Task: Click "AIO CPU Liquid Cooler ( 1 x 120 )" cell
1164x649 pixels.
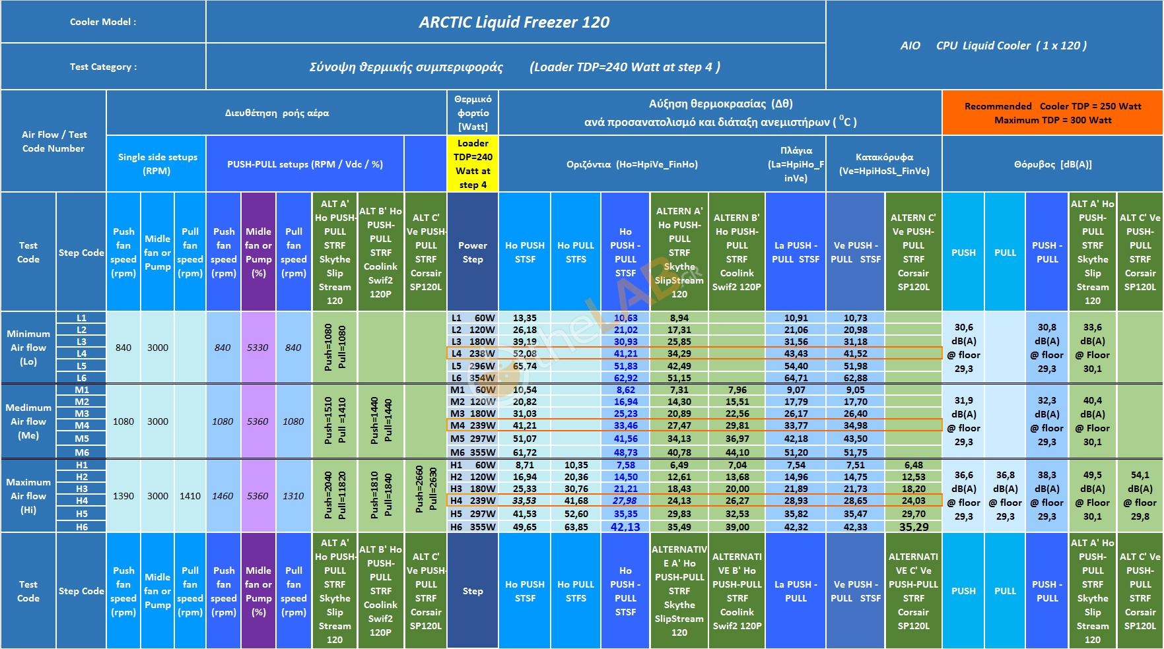Action: (994, 45)
